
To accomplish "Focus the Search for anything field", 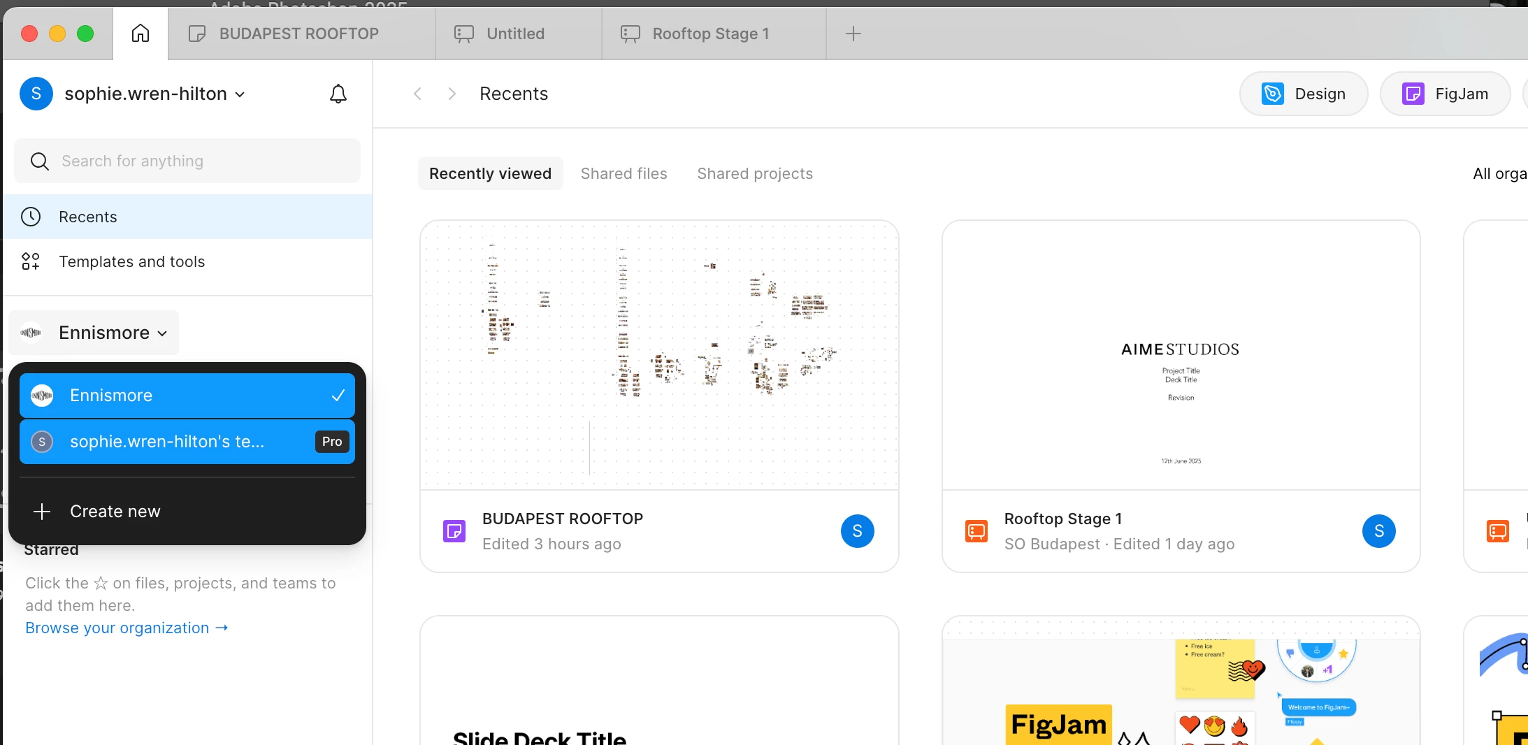I will click(187, 161).
